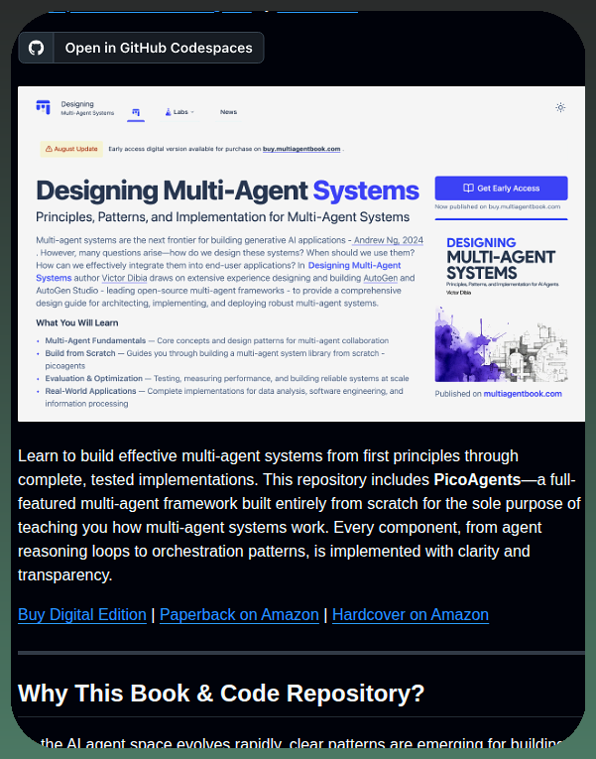Select the book home nav icon
596x759 pixels.
(x=136, y=112)
